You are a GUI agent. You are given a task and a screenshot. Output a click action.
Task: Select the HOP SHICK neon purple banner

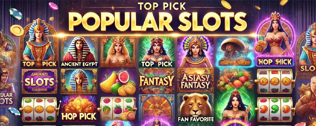coord(275,61)
